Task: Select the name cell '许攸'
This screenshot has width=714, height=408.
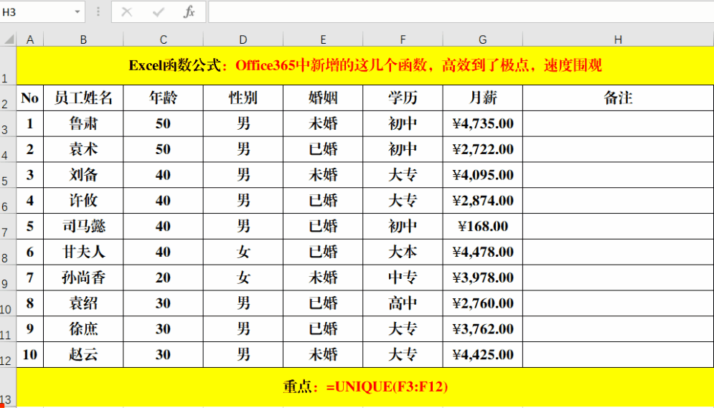Action: [x=83, y=201]
